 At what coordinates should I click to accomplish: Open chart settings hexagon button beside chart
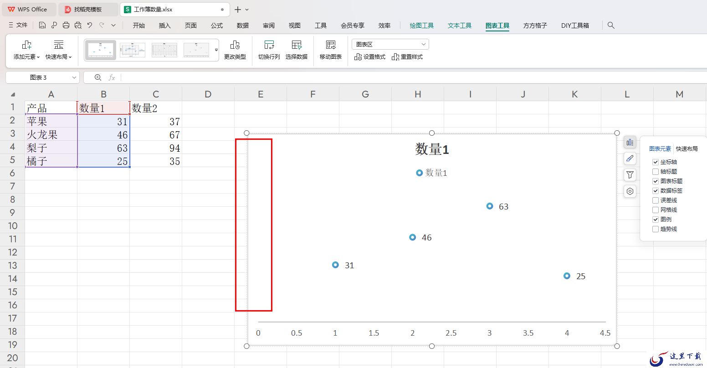(630, 191)
